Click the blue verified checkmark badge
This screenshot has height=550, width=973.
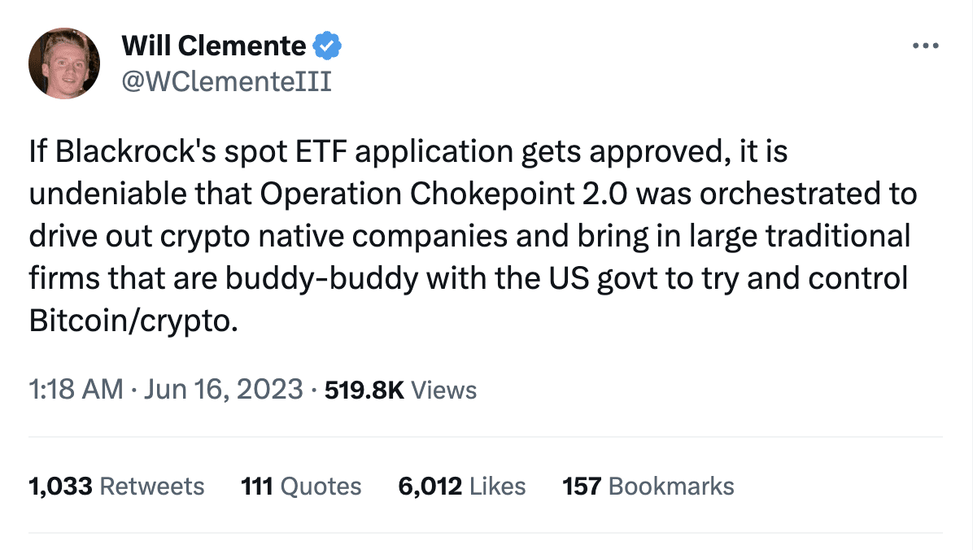328,46
